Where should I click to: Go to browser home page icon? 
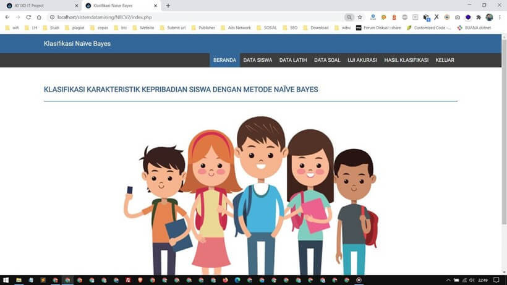point(39,17)
